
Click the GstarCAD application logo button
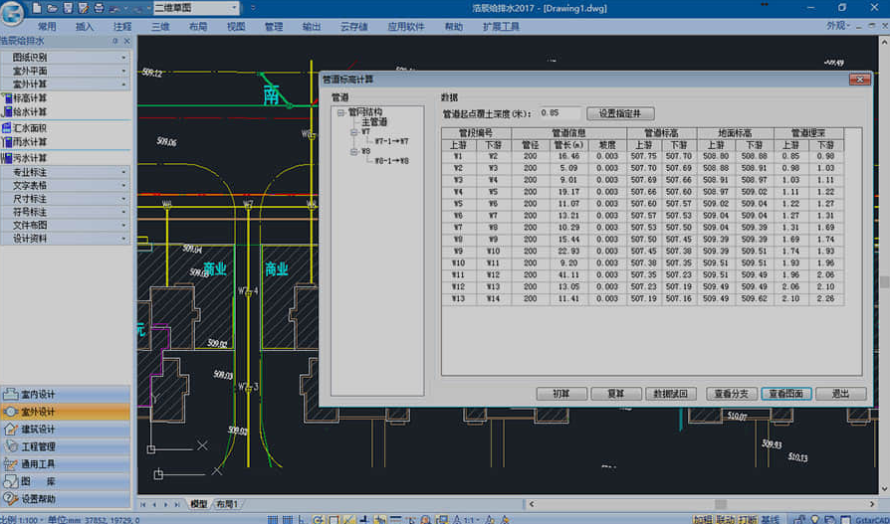tap(12, 13)
